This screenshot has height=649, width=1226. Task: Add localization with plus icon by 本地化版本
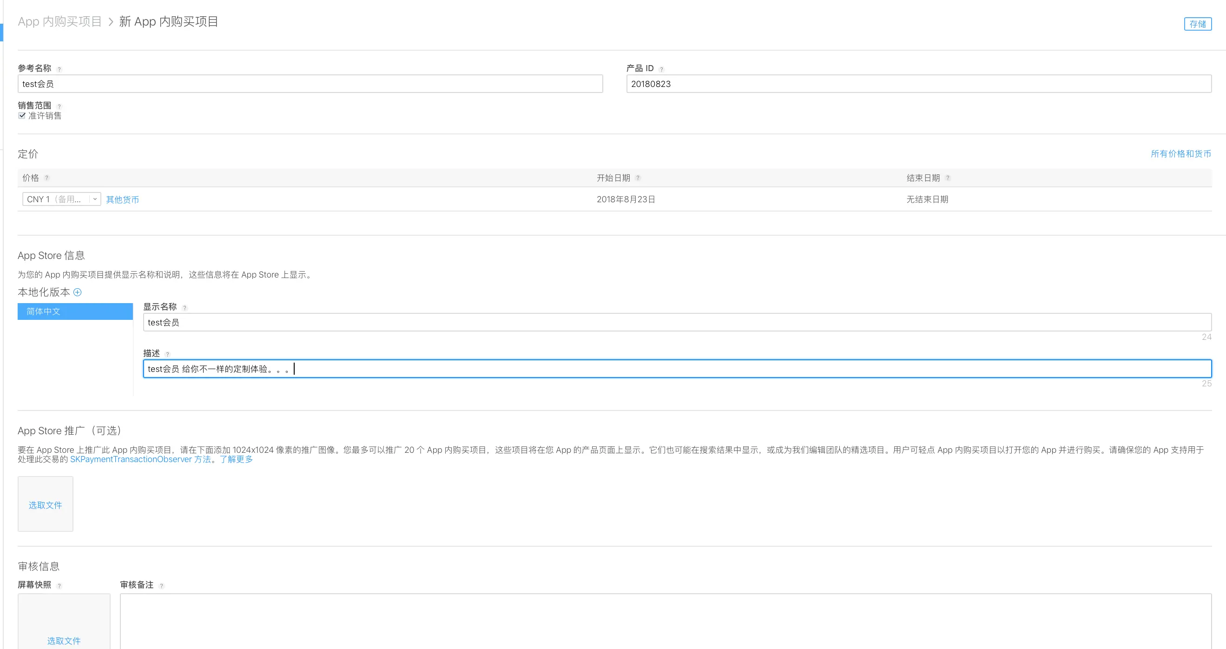[78, 292]
